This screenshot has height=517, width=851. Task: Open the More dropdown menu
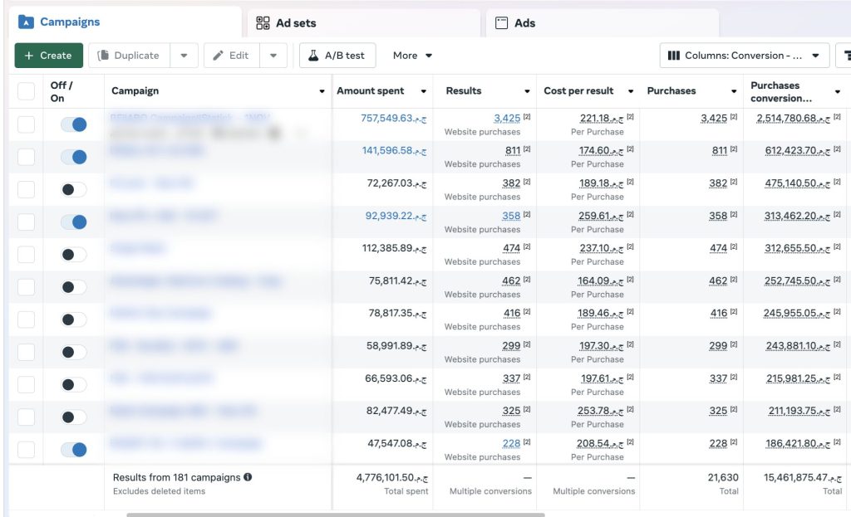pyautogui.click(x=412, y=56)
